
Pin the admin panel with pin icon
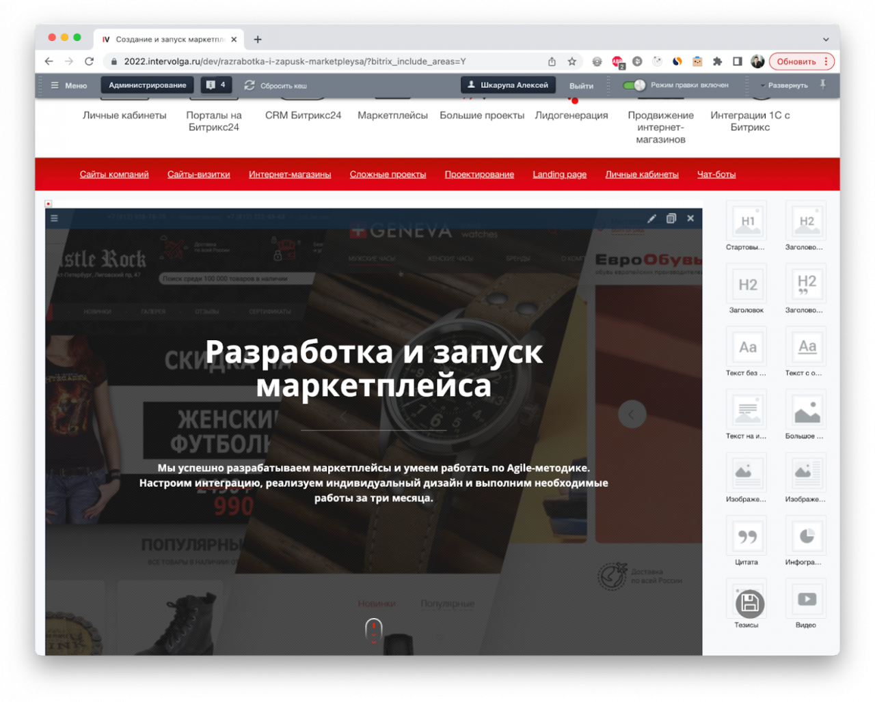(x=823, y=85)
